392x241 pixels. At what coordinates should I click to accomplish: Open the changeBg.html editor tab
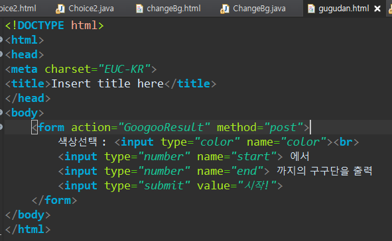174,9
